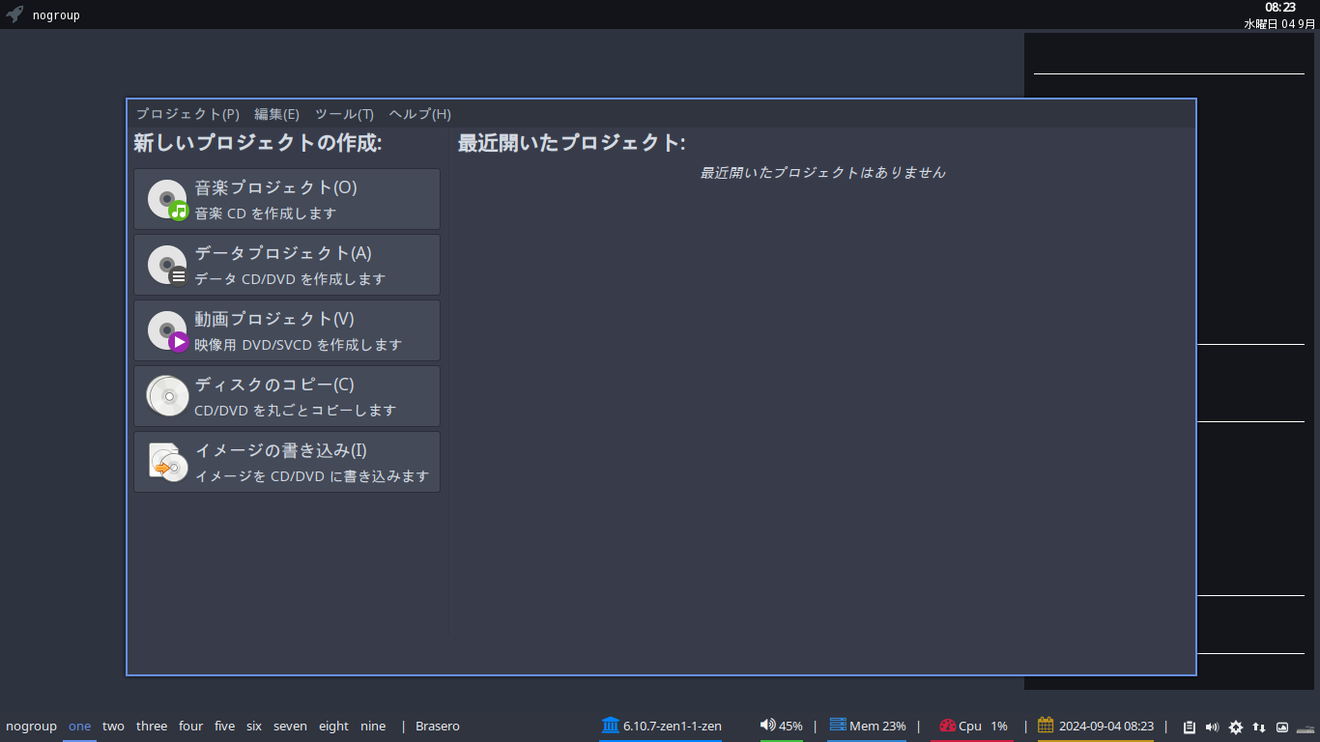The image size is (1320, 742).
Task: Click the network up/down arrows tray icon
Action: pyautogui.click(x=1259, y=727)
